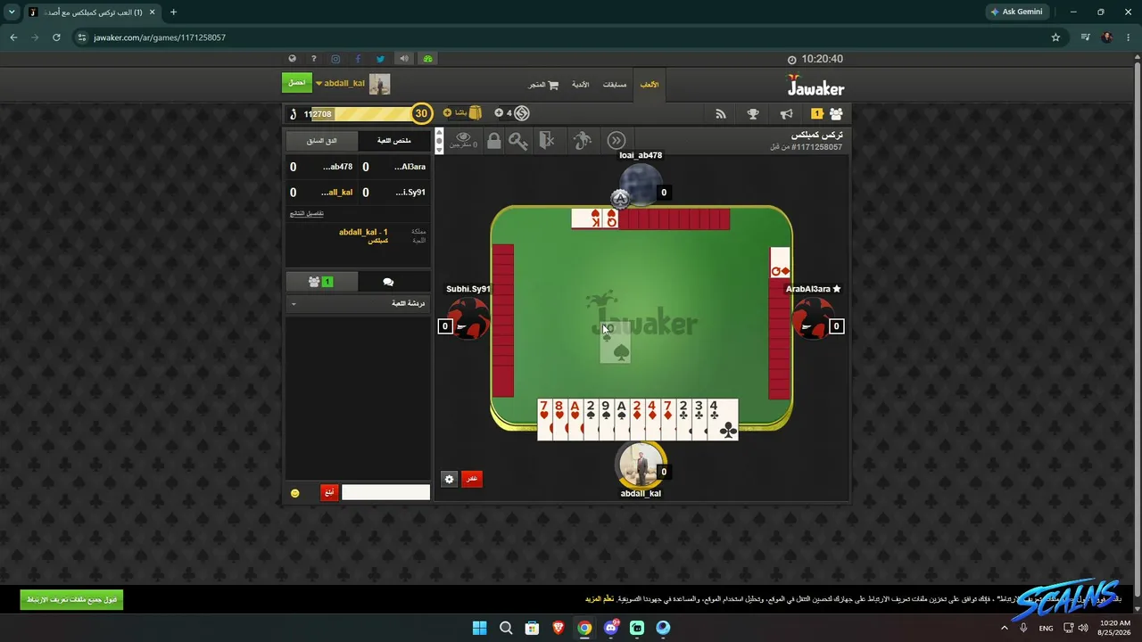Viewport: 1142px width, 642px height.
Task: Focus the chat message input field
Action: point(385,492)
